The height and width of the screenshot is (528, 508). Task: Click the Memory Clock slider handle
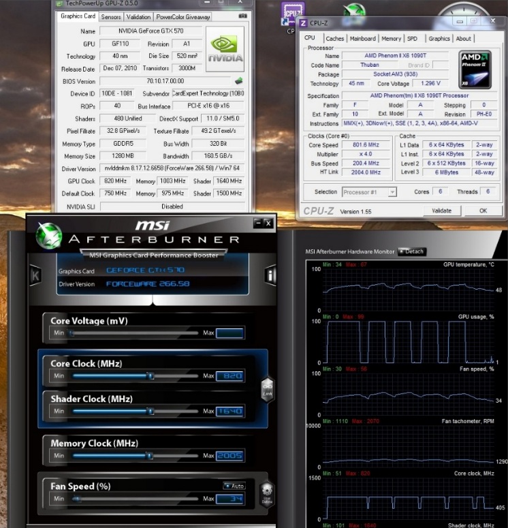coord(149,456)
